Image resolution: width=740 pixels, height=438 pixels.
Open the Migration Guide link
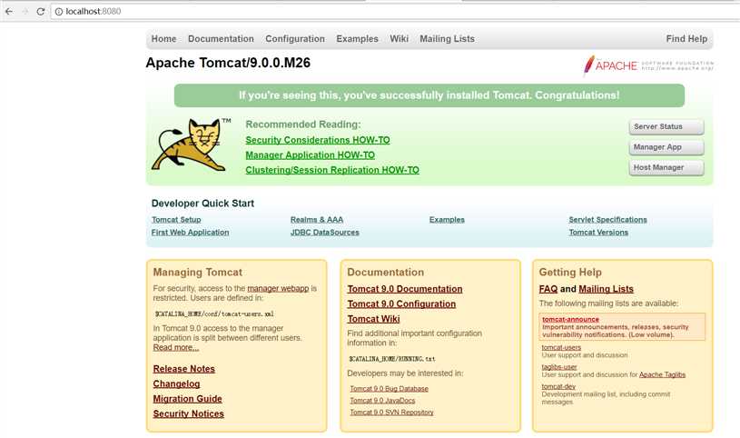[x=187, y=399]
